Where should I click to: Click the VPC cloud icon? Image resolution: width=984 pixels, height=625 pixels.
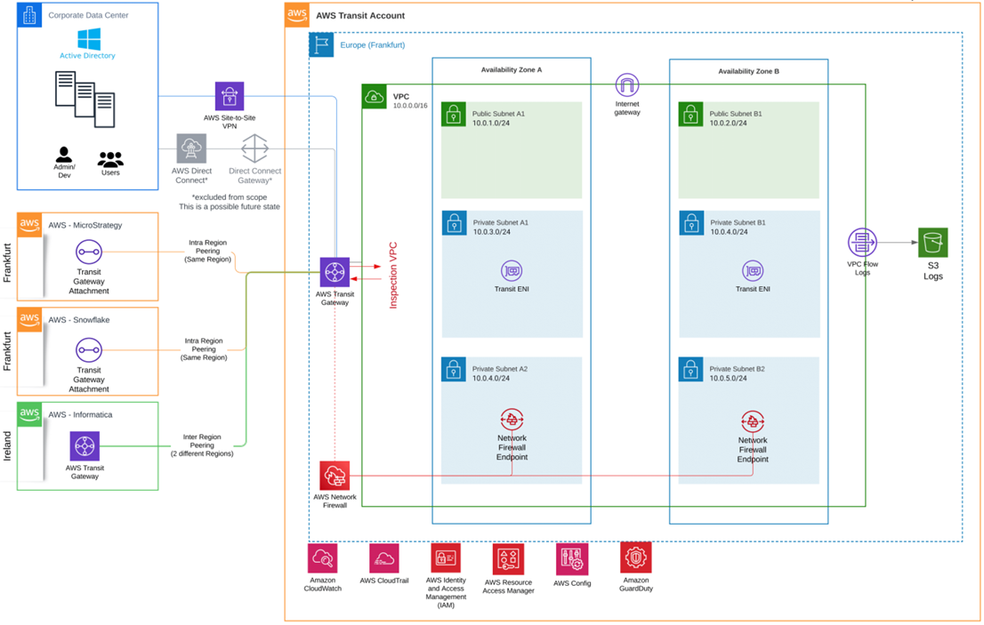coord(374,97)
